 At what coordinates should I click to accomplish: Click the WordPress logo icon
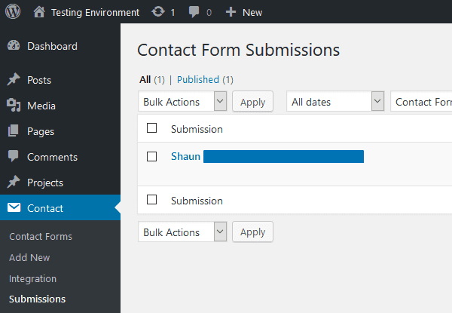[x=13, y=11]
